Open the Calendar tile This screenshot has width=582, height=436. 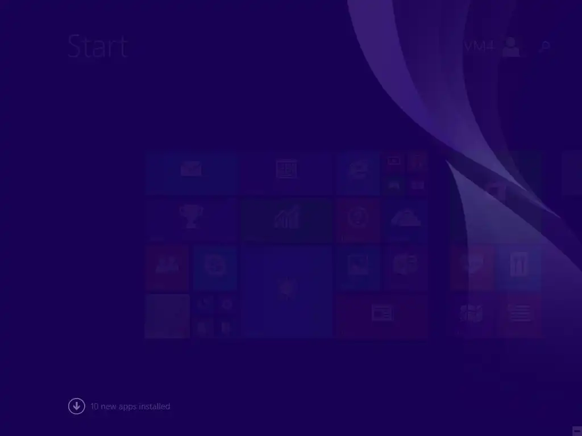pos(286,173)
